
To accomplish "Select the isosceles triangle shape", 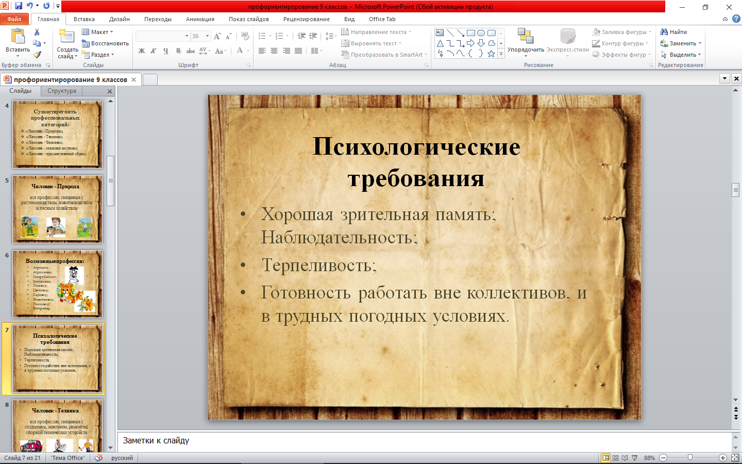I will pos(440,43).
